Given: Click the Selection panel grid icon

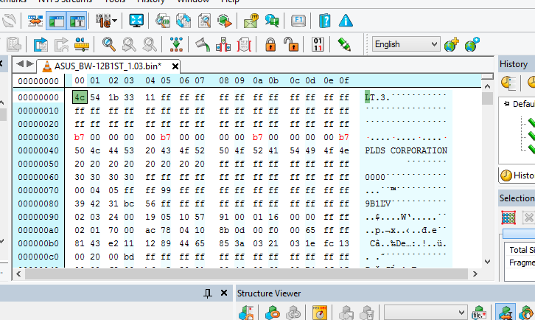Looking at the screenshot, I should [x=508, y=218].
